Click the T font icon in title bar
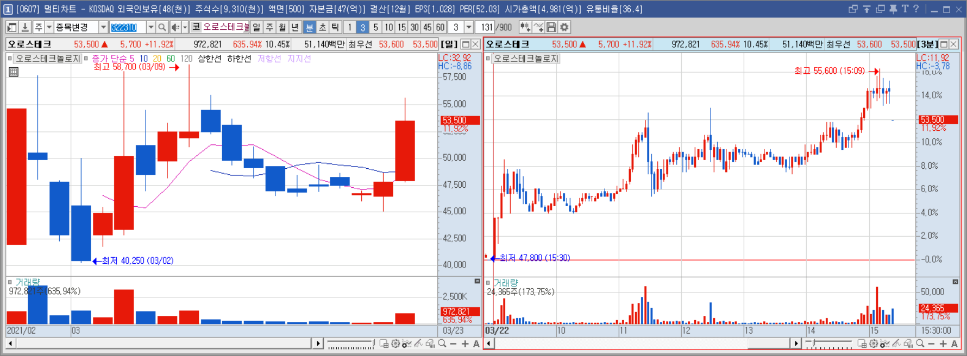This screenshot has width=967, height=356. click(x=905, y=9)
